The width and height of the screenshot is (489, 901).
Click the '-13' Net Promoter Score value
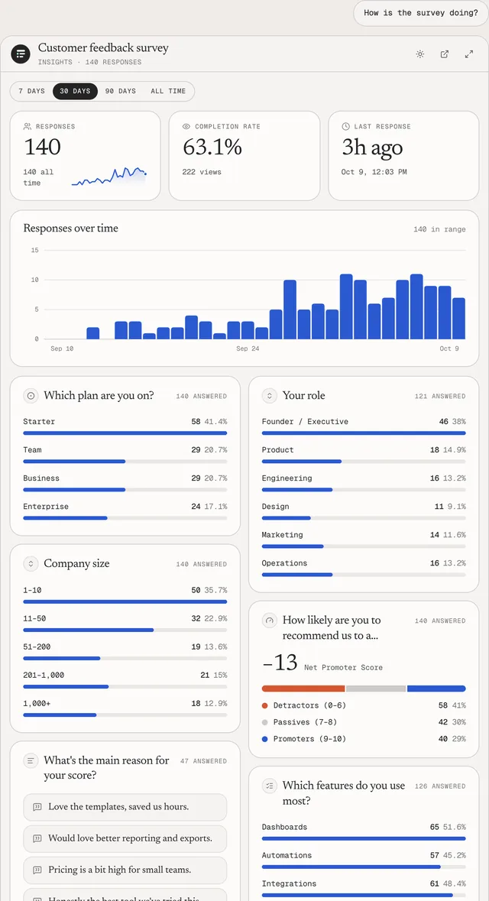[280, 663]
